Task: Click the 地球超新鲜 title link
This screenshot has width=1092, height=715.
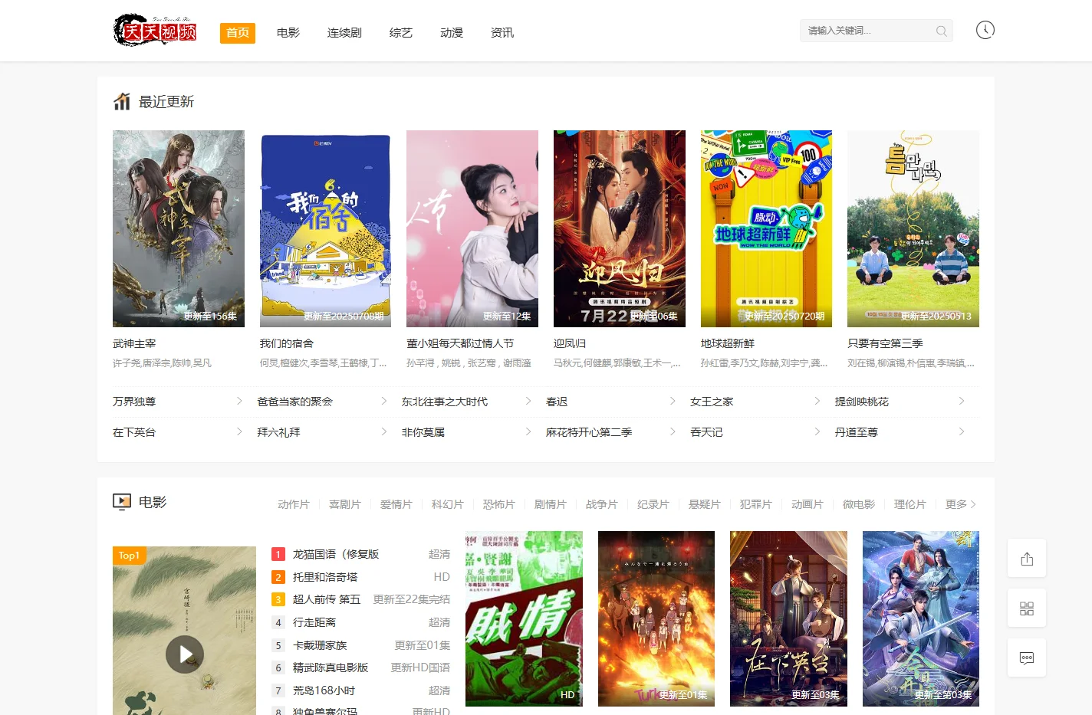Action: point(728,343)
